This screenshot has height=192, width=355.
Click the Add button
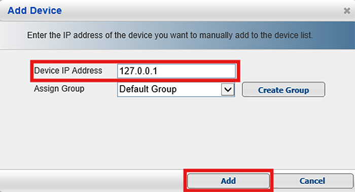point(228,181)
